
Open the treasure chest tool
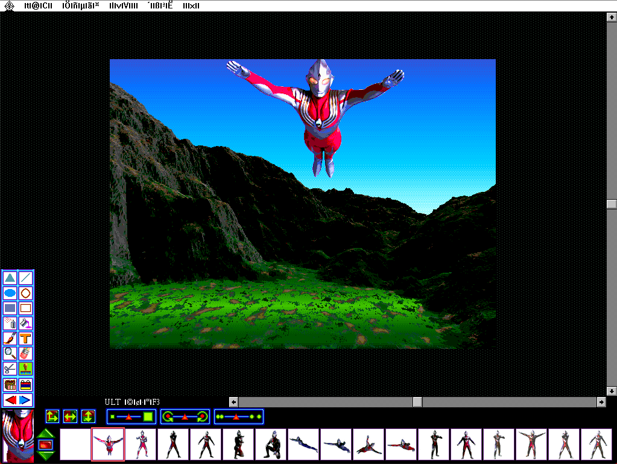coord(10,384)
